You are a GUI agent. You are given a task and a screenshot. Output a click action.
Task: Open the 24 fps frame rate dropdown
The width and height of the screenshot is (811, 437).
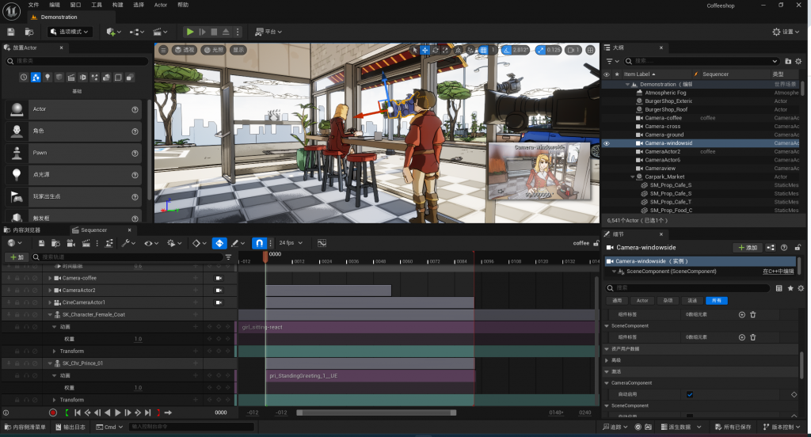pyautogui.click(x=291, y=243)
